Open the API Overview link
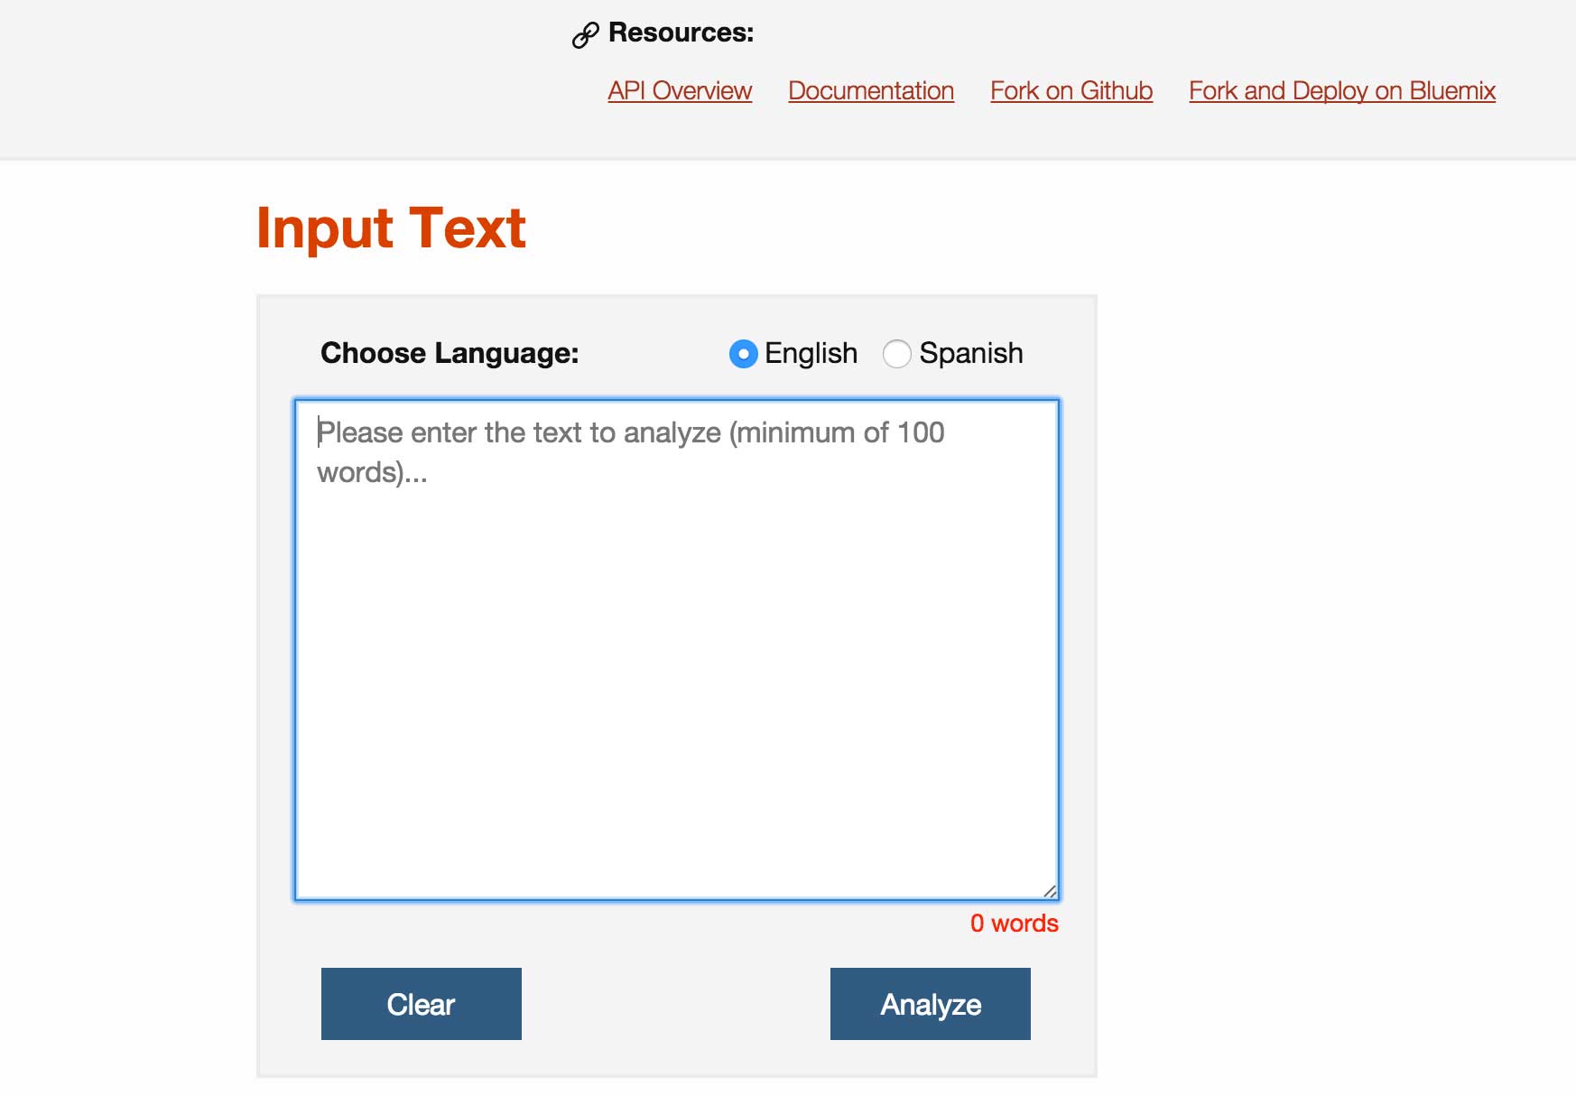The image size is (1576, 1096). [680, 91]
